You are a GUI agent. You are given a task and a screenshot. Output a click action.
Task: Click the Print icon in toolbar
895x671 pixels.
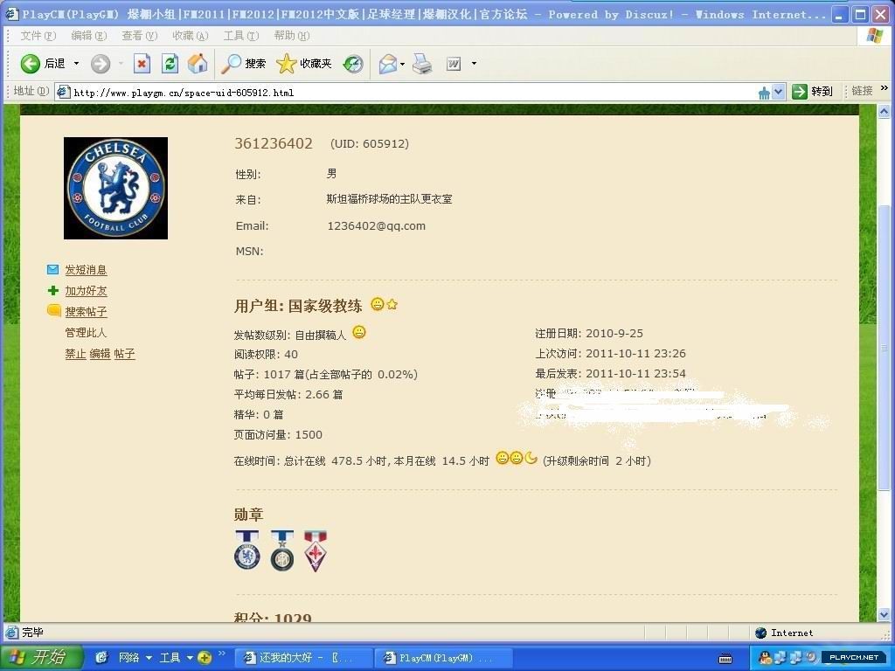[x=422, y=64]
